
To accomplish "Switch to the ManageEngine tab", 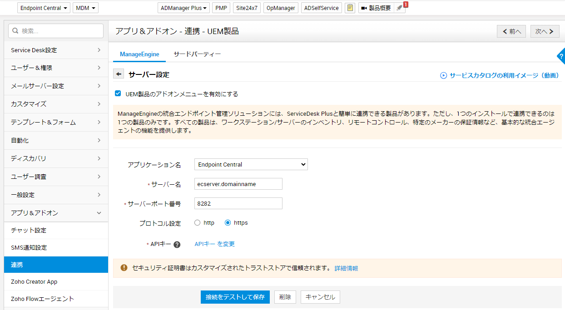I will coord(139,54).
